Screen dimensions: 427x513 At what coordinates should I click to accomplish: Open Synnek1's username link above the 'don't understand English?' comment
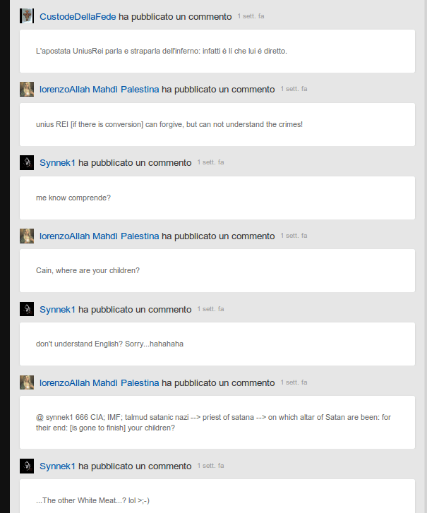click(x=57, y=310)
